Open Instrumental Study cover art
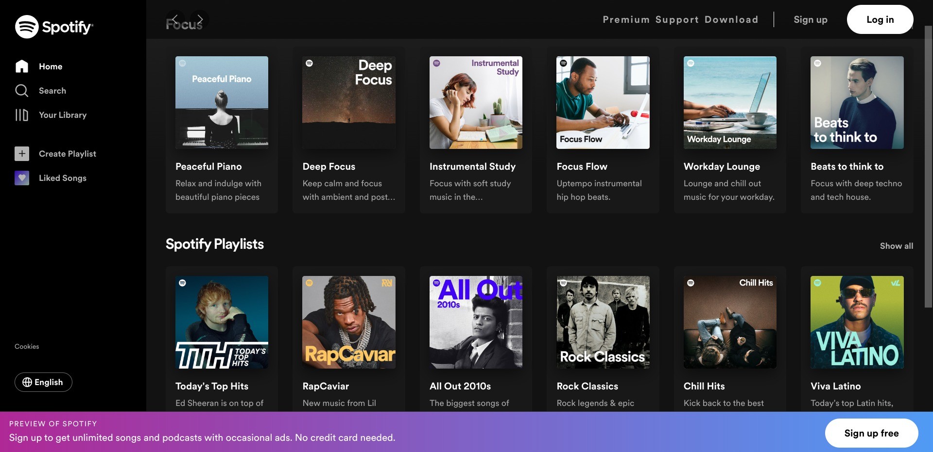This screenshot has height=452, width=933. tap(476, 102)
